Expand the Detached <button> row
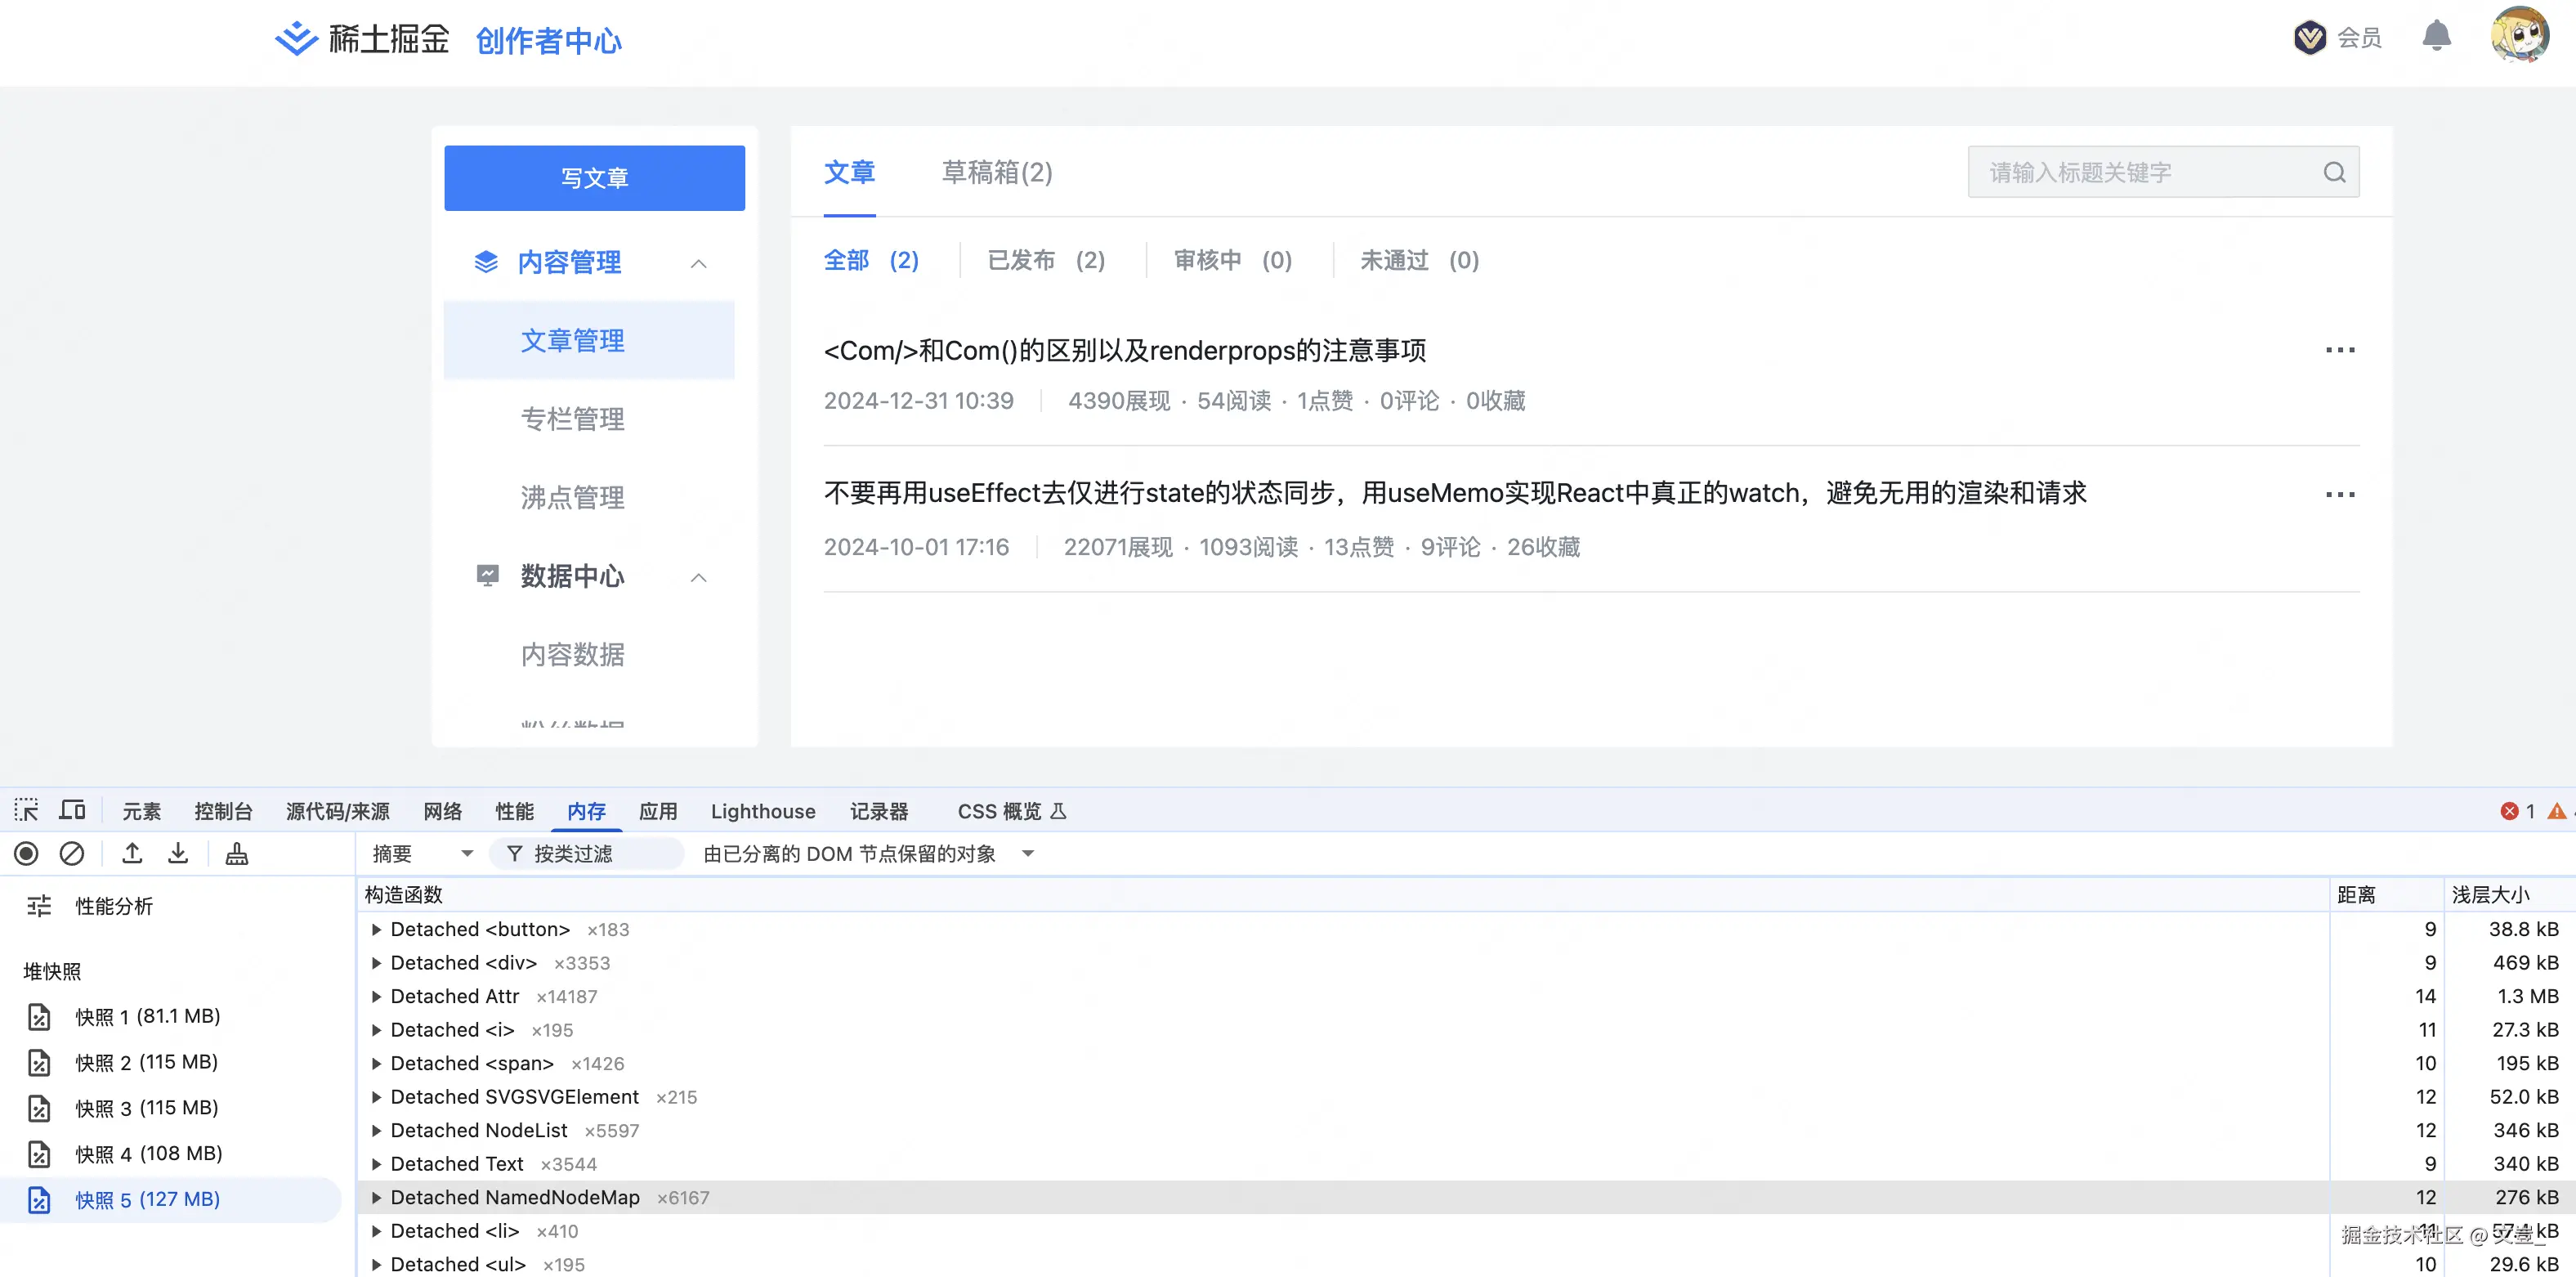This screenshot has width=2576, height=1277. [x=377, y=929]
